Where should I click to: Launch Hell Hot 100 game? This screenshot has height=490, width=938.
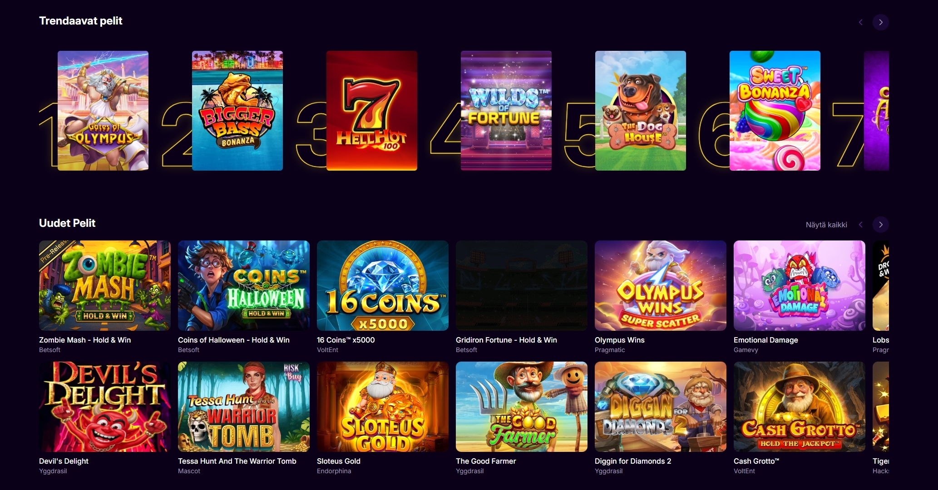(372, 111)
